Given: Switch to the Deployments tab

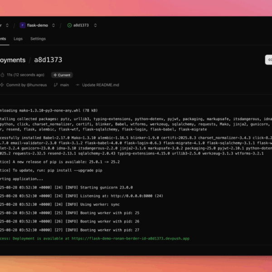Looking at the screenshot, I should (3, 39).
